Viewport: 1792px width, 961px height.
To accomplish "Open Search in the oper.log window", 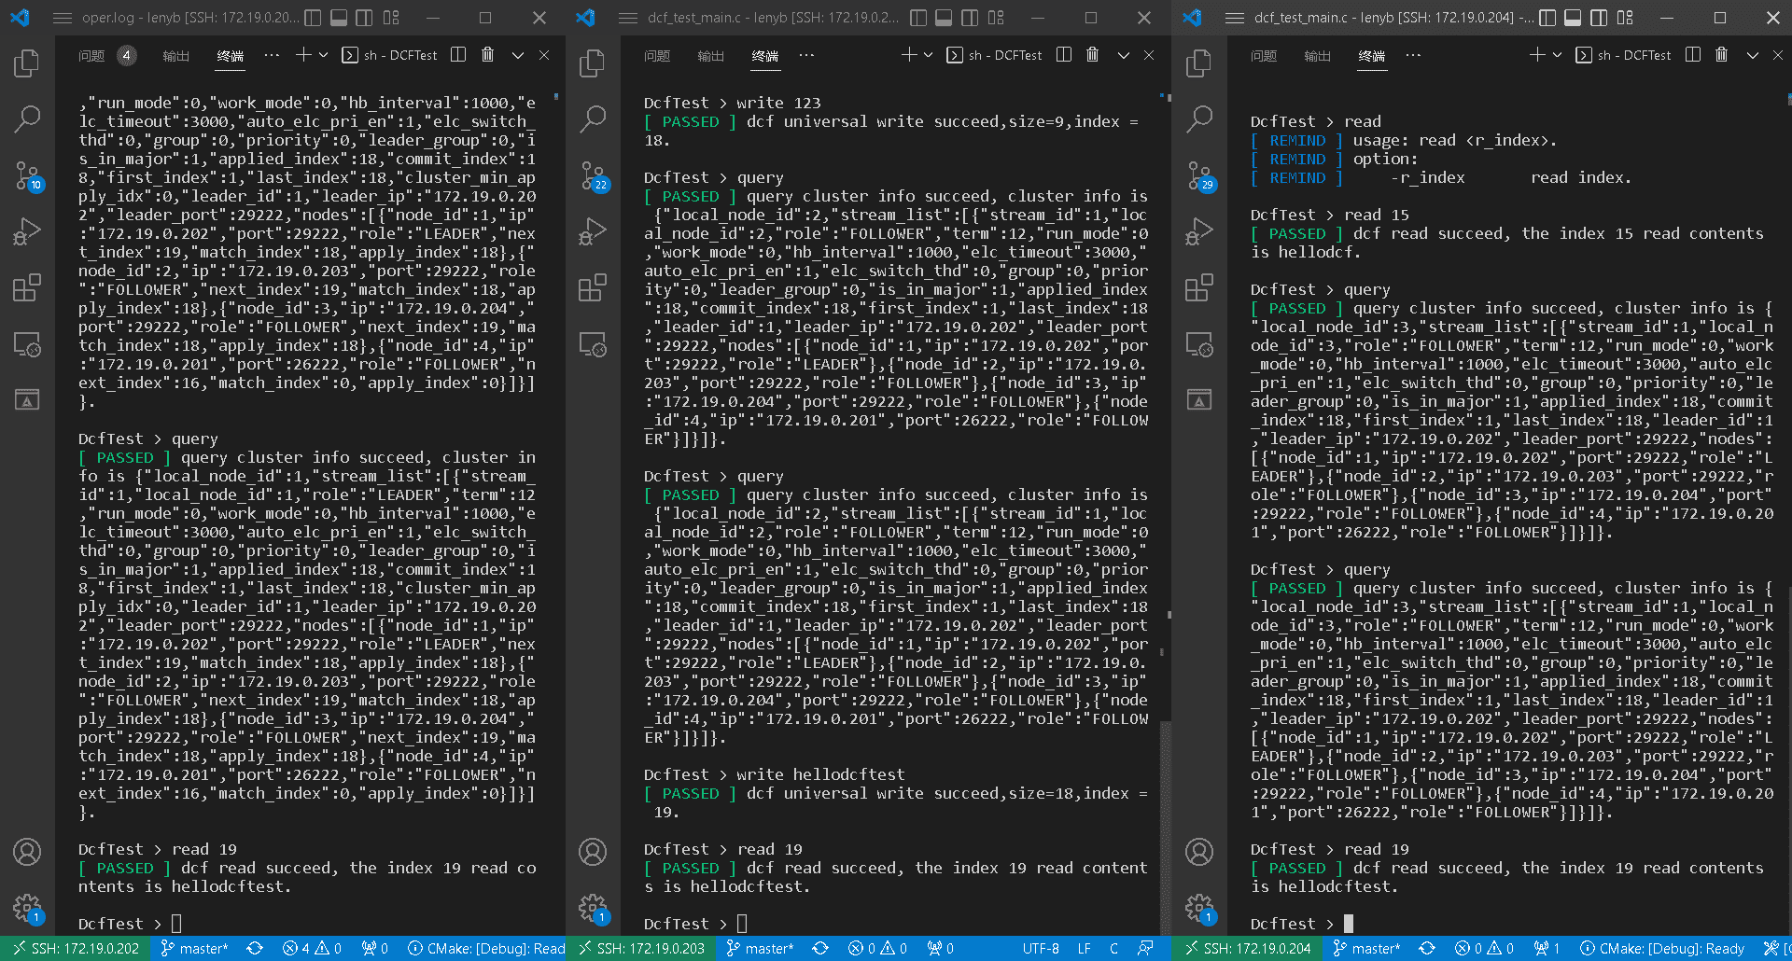I will coord(27,118).
